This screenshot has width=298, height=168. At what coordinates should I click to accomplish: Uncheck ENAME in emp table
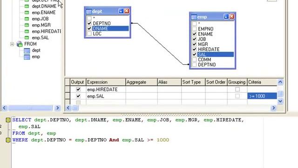click(x=194, y=34)
